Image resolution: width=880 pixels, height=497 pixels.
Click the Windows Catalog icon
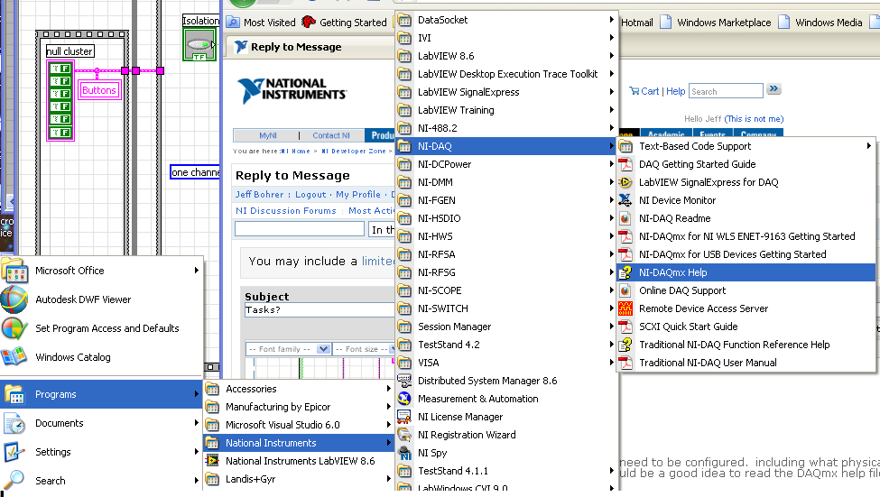14,357
